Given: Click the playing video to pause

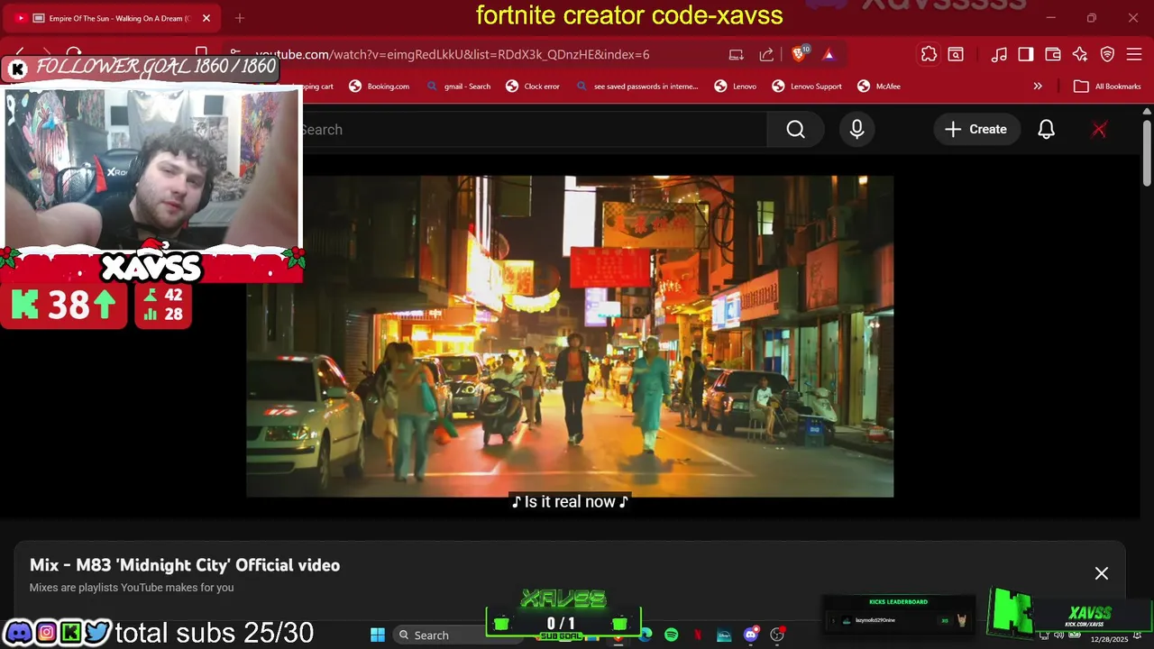Looking at the screenshot, I should [570, 336].
